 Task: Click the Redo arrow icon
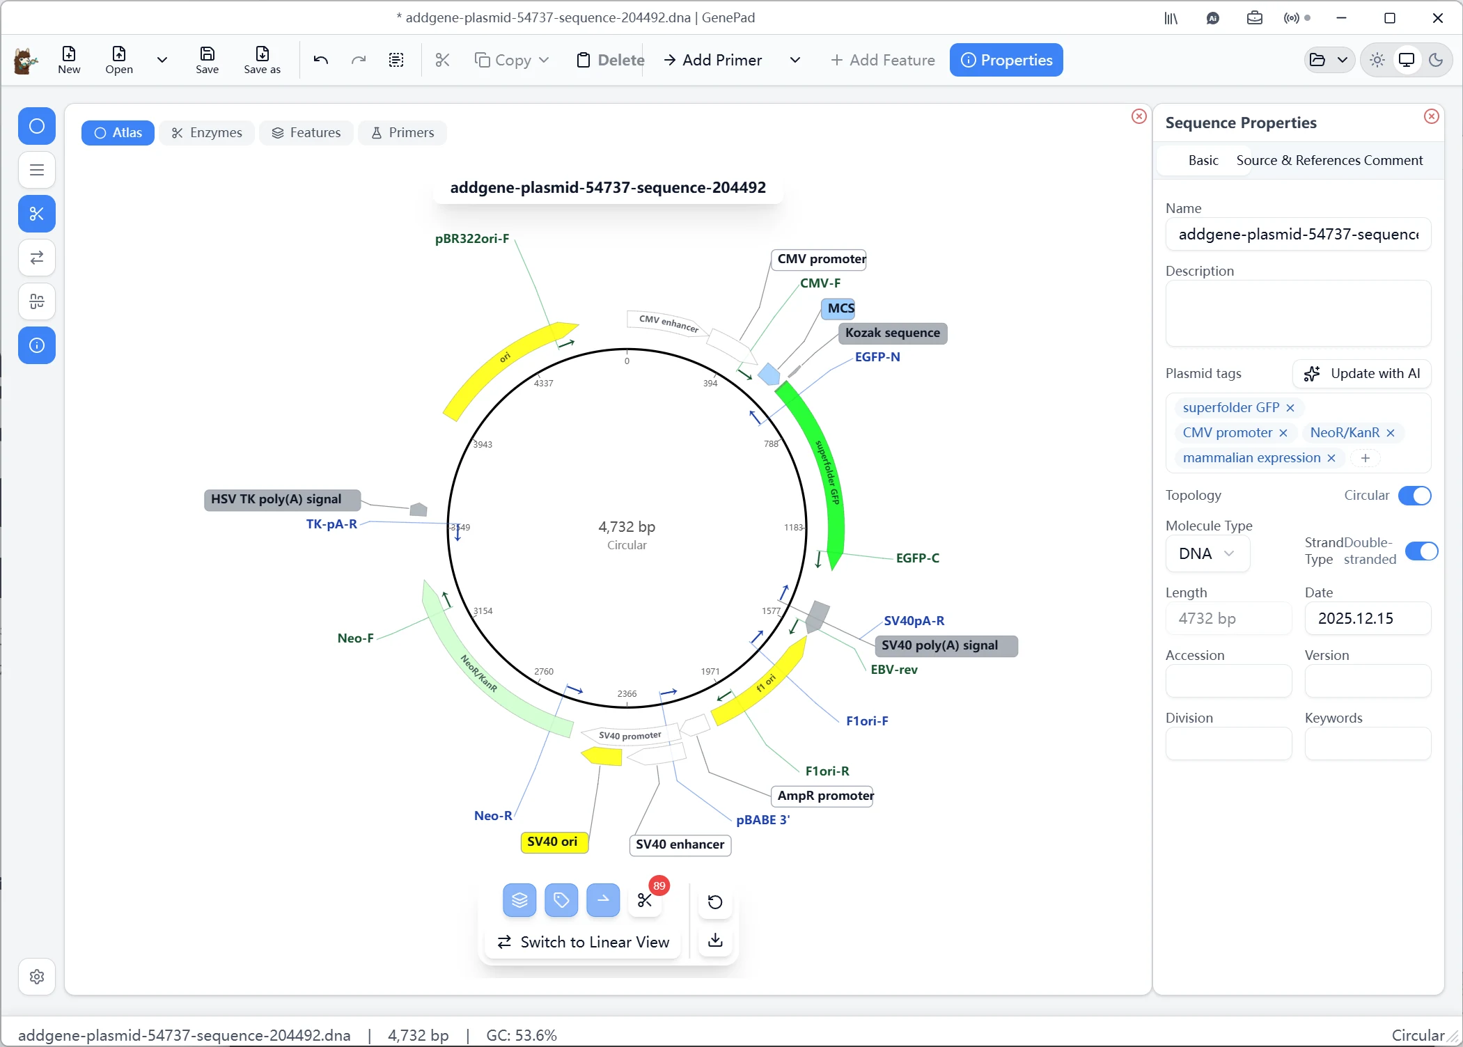tap(359, 60)
